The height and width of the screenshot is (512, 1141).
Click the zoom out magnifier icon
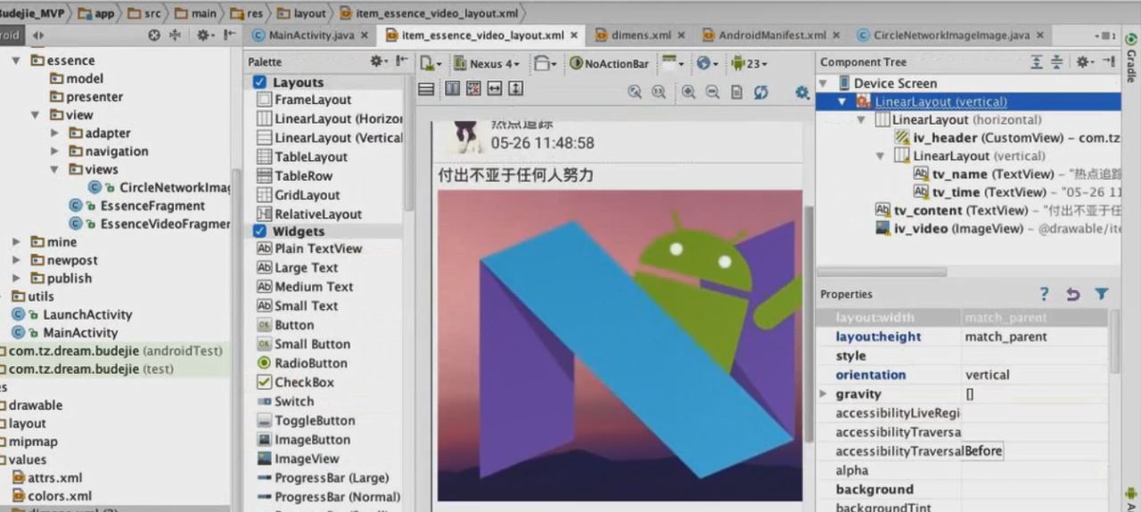tap(712, 92)
